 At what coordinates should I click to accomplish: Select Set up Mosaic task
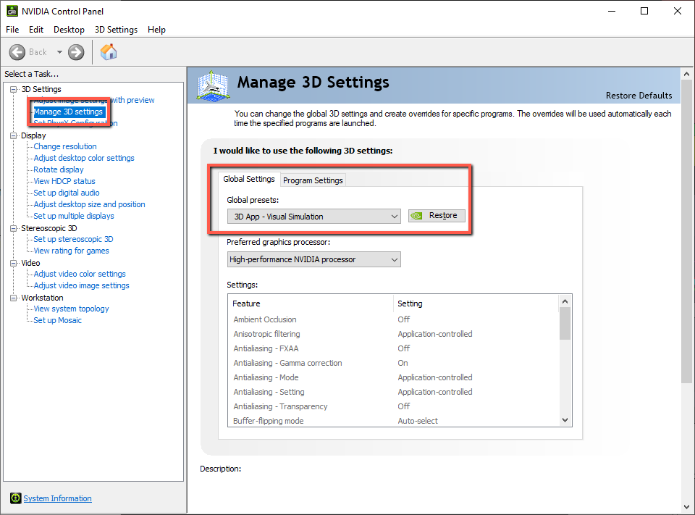(x=58, y=320)
